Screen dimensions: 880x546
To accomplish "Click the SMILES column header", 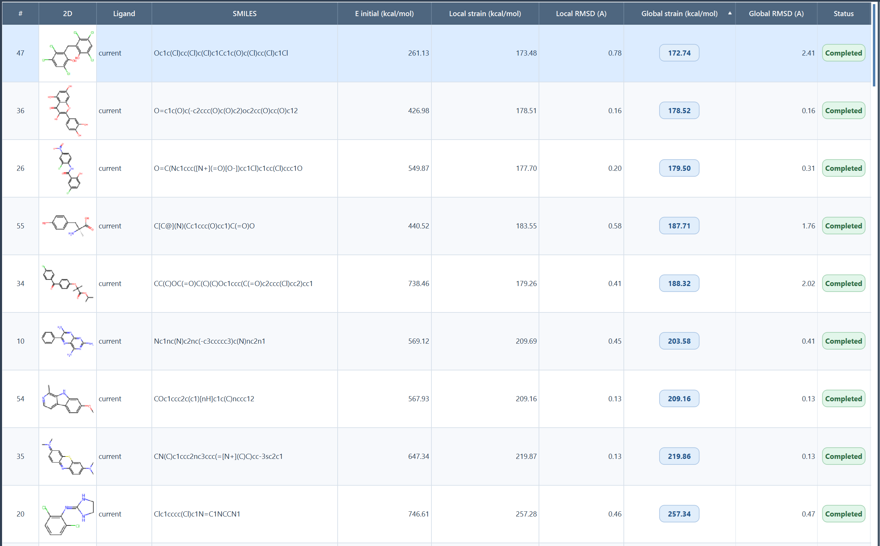I will point(245,14).
